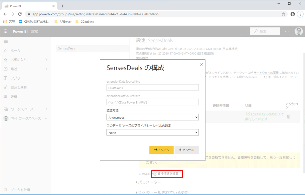Image resolution: width=305 pixels, height=195 pixels.
Task: Select the Power BI browser tab
Action: 29,6
